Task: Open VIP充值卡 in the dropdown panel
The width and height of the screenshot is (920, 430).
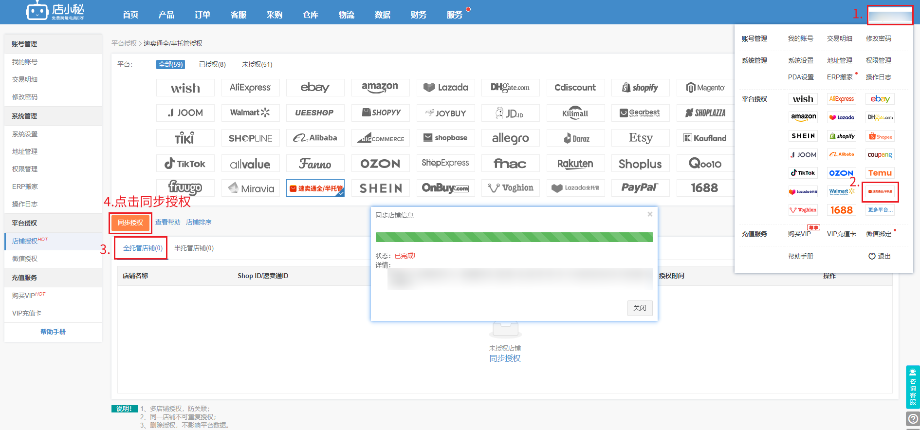Action: [x=841, y=234]
